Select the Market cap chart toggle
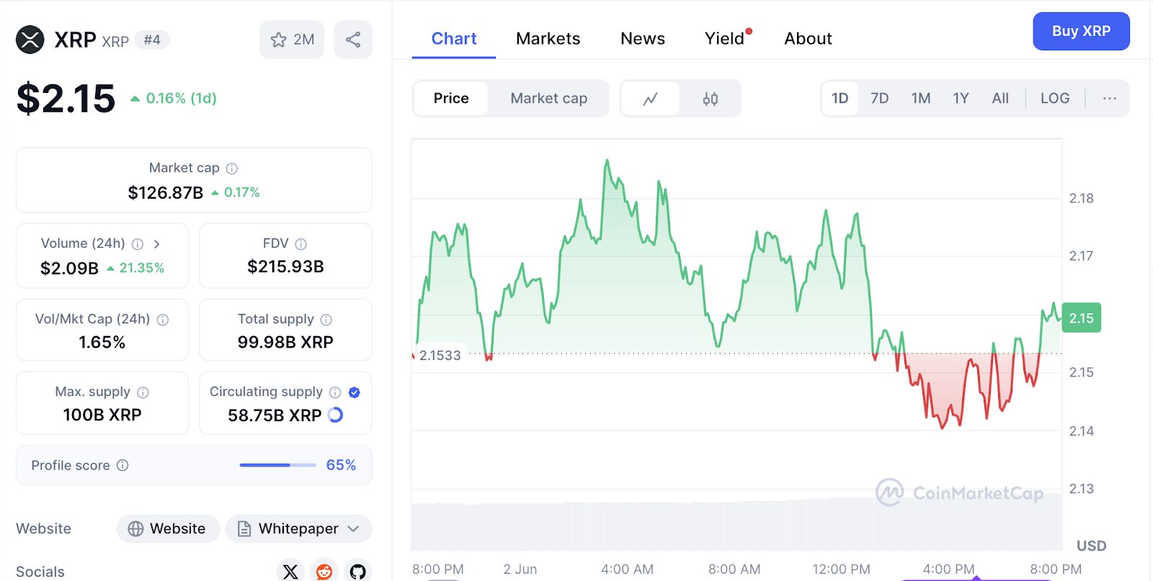Viewport: 1153px width, 581px height. click(x=548, y=99)
